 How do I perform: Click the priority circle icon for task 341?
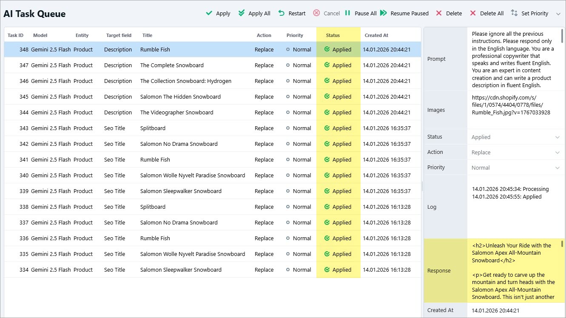pos(288,159)
